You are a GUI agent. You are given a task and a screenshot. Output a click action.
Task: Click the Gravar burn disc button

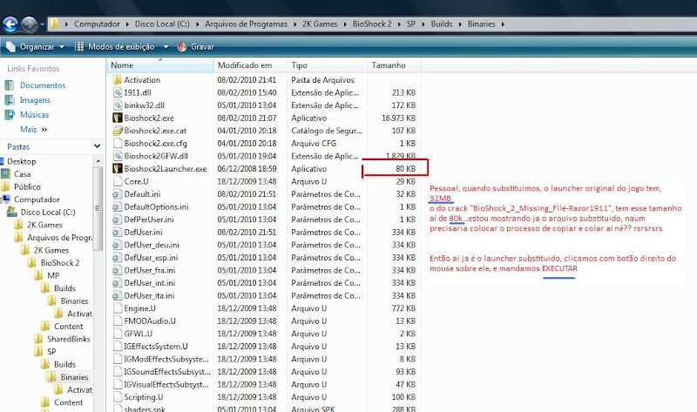pyautogui.click(x=195, y=47)
